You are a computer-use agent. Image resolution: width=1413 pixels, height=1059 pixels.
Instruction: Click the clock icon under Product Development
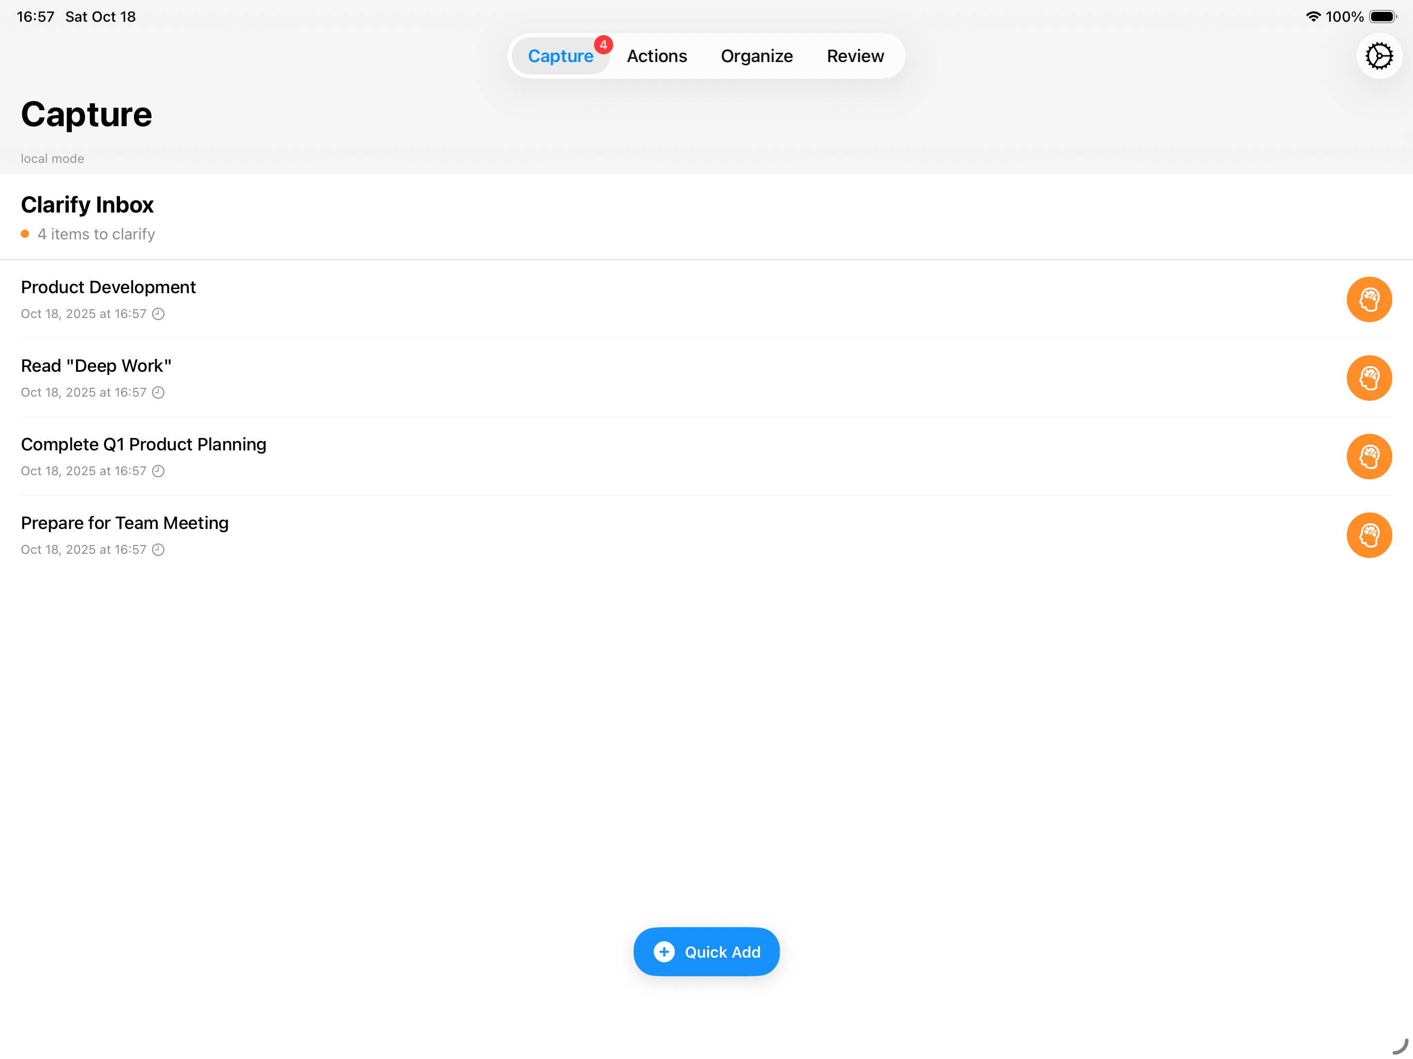[158, 313]
